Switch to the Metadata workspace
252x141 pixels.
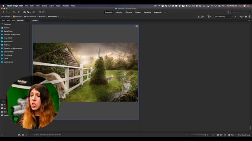click(x=147, y=12)
